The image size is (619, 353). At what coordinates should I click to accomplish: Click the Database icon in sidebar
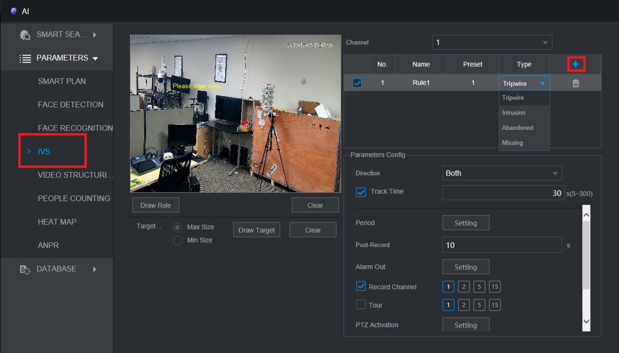pos(25,269)
